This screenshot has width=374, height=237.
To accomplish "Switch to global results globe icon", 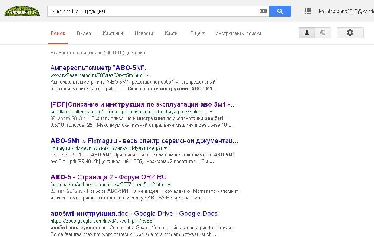I will pos(323,33).
